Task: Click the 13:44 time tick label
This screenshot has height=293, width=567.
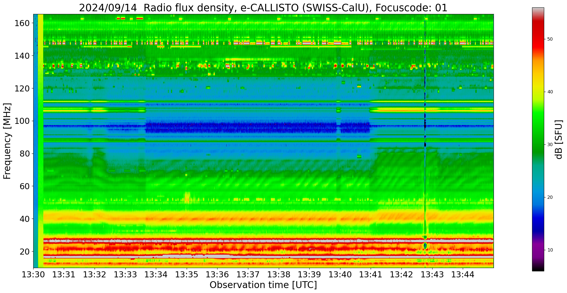Action: click(x=463, y=275)
